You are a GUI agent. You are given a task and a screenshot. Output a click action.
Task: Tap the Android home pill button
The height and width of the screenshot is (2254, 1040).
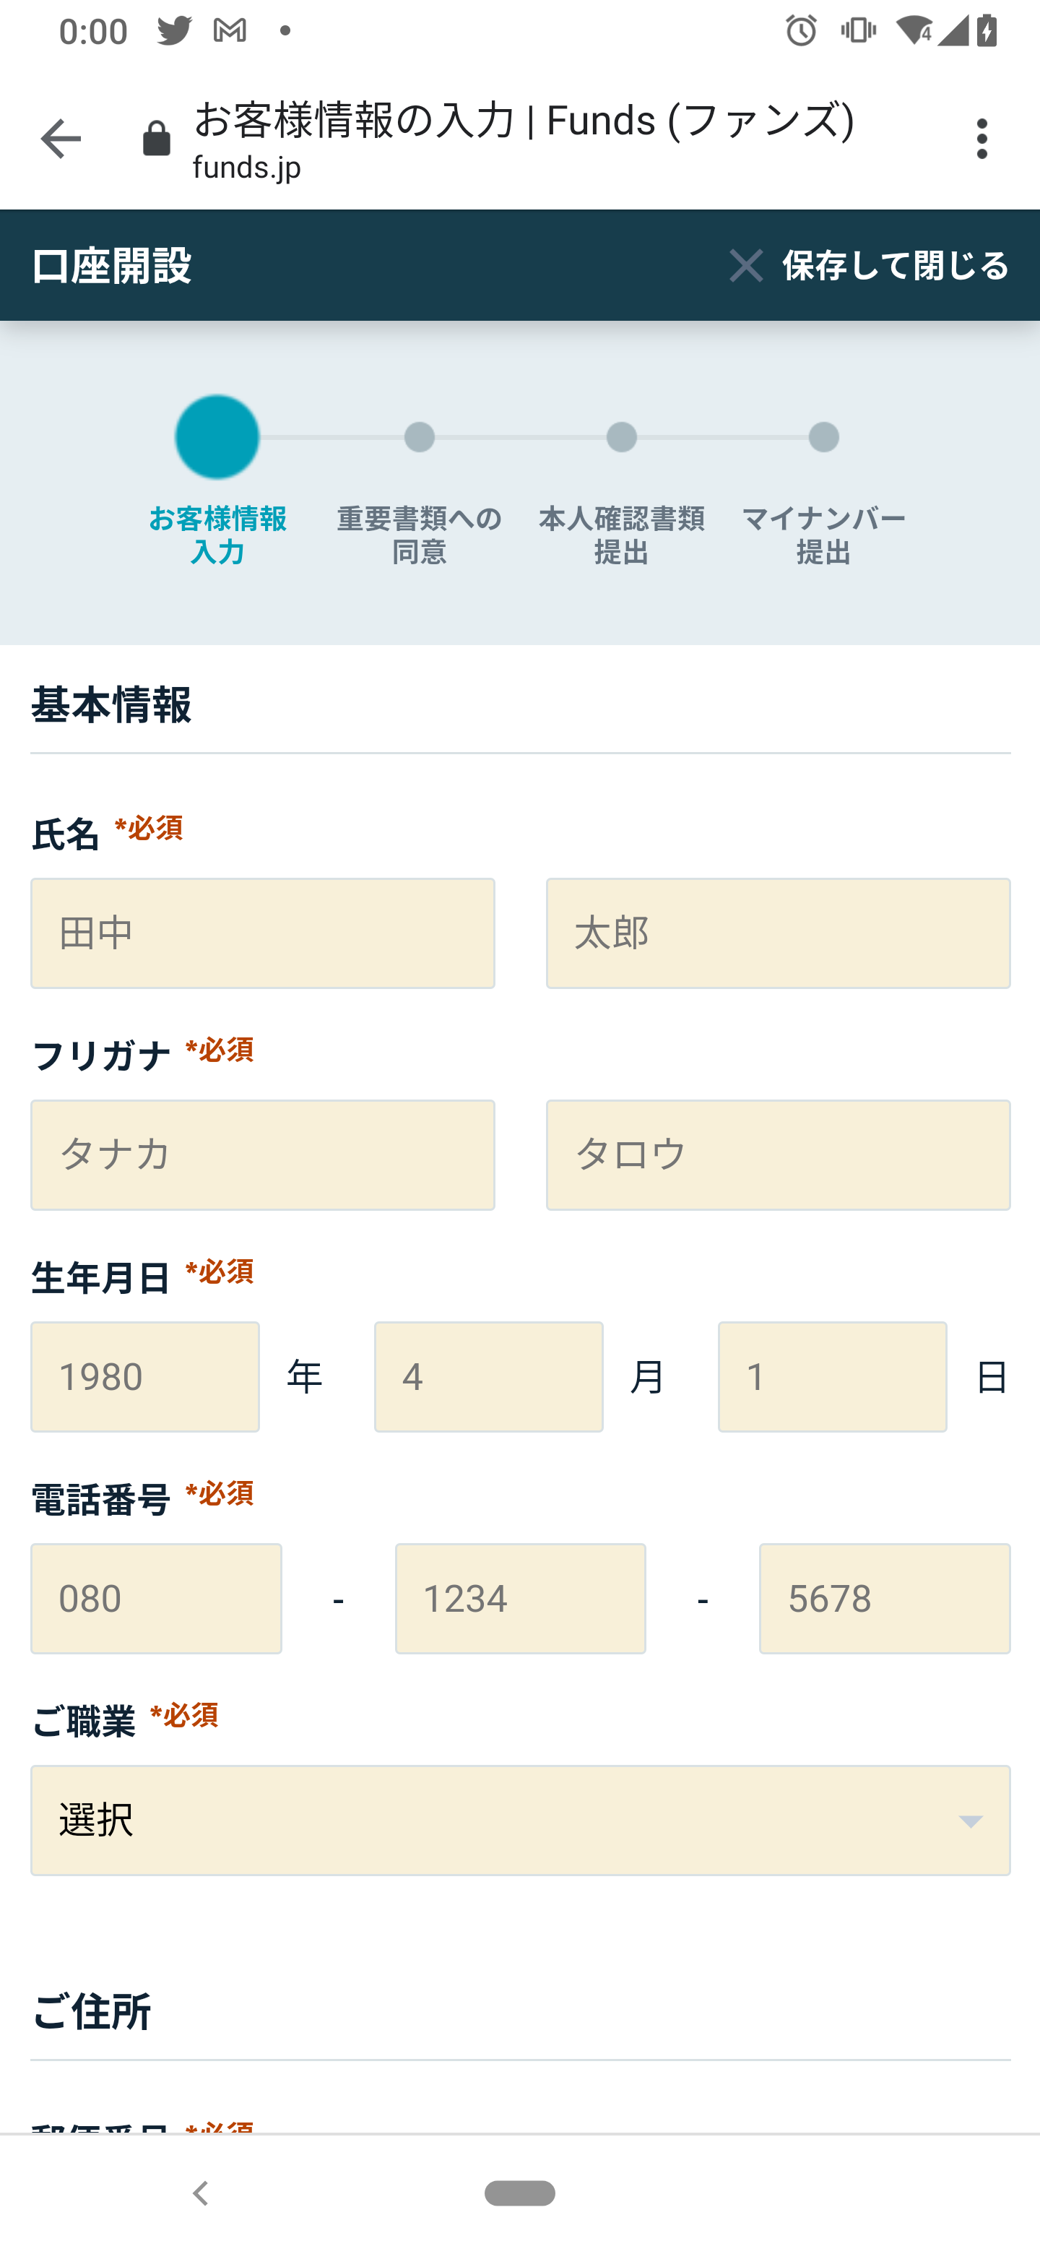coord(519,2193)
